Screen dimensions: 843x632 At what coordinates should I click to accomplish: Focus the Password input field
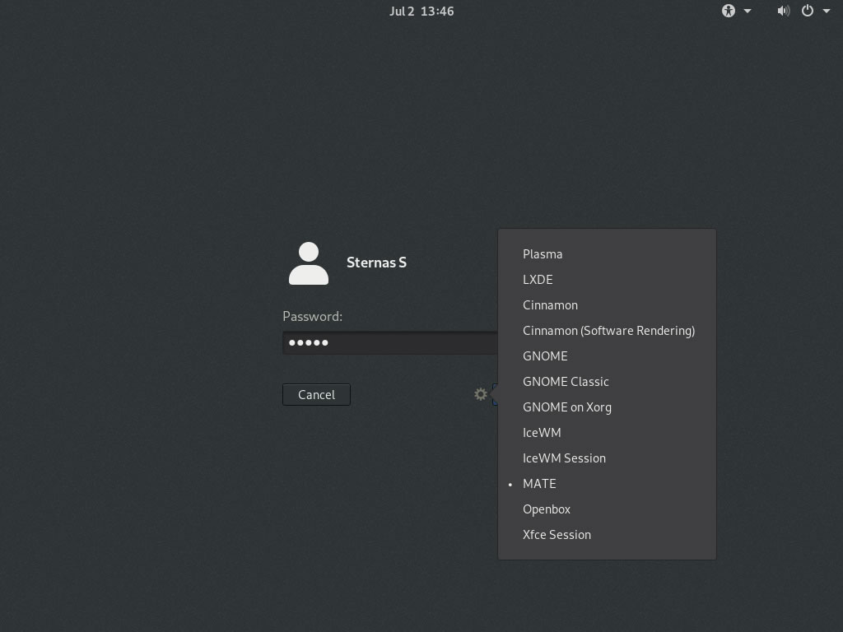pos(390,343)
